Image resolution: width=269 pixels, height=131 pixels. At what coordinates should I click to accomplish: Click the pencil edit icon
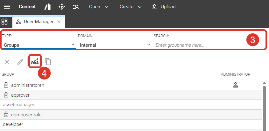(x=20, y=62)
